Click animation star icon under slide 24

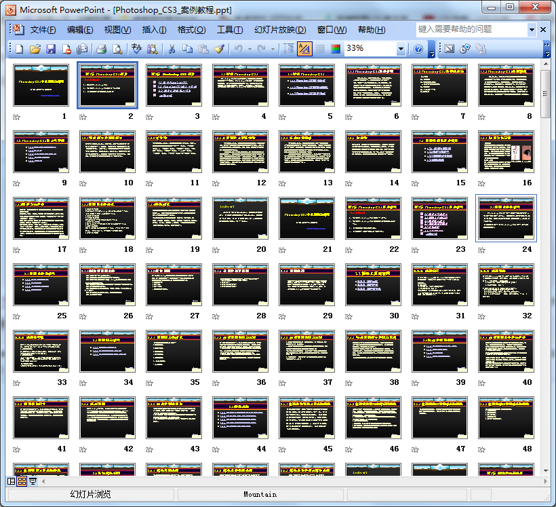coord(481,250)
